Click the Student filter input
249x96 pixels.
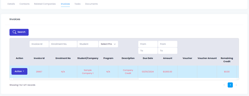(88, 44)
